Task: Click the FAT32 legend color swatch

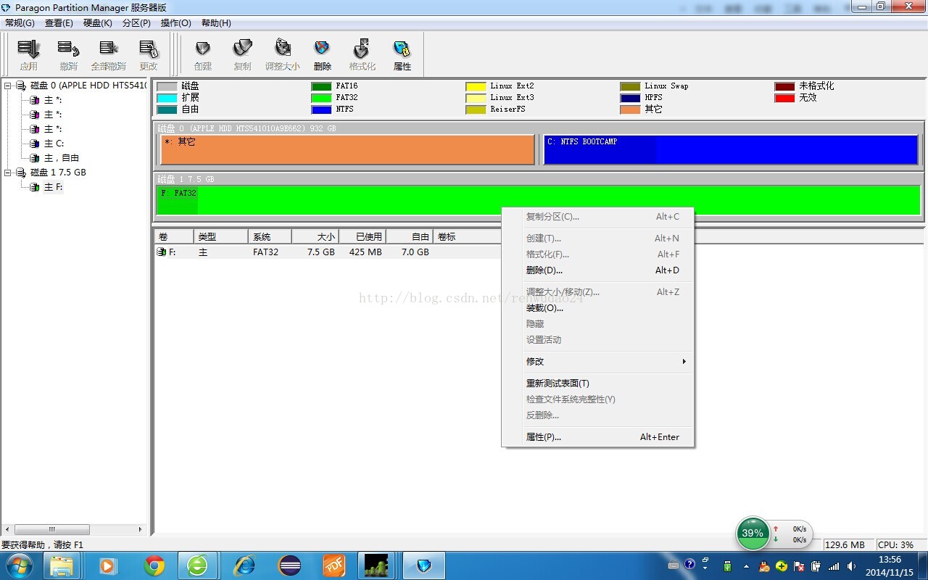Action: 321,98
